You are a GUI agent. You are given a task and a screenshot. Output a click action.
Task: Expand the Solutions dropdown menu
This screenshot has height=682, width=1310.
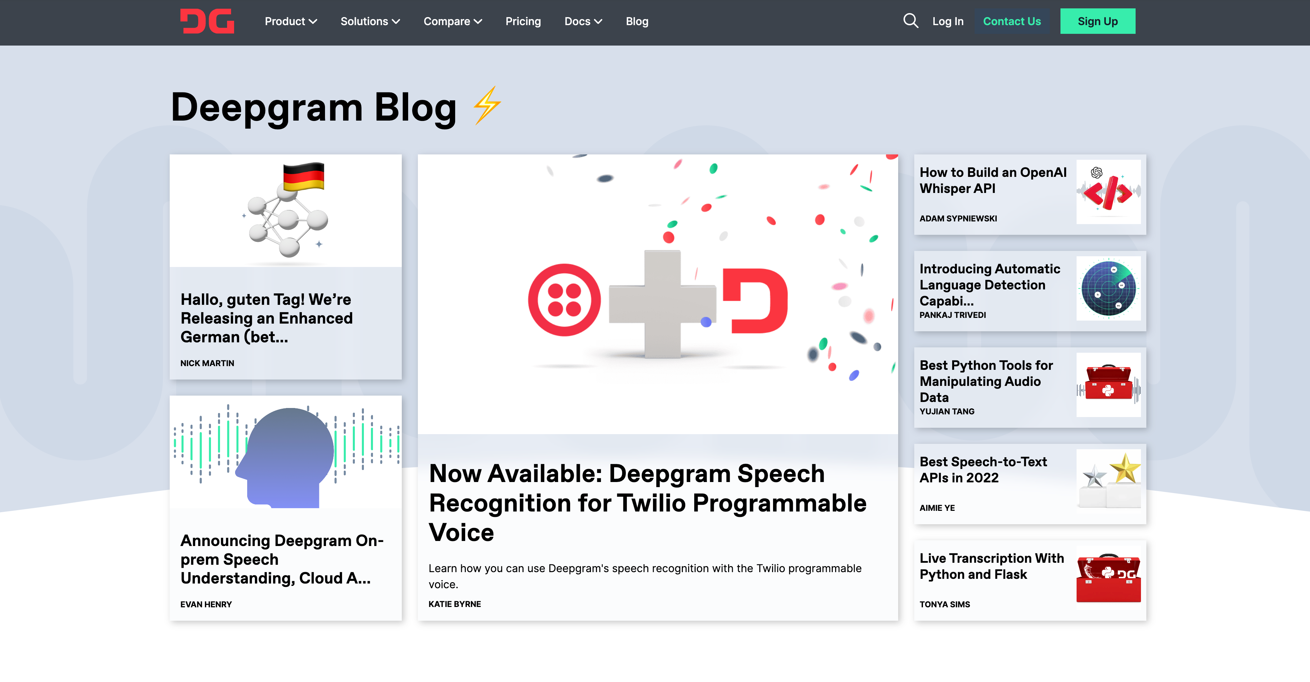[370, 21]
